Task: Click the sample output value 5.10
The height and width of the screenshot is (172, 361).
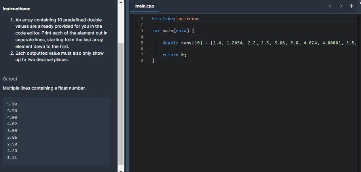Action: pos(12,104)
